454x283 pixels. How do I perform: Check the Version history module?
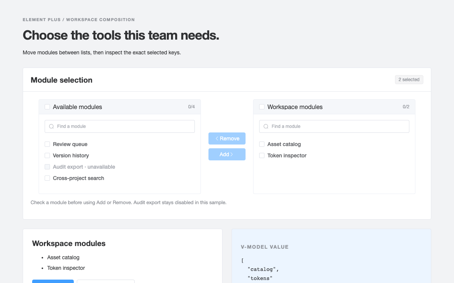(x=47, y=155)
